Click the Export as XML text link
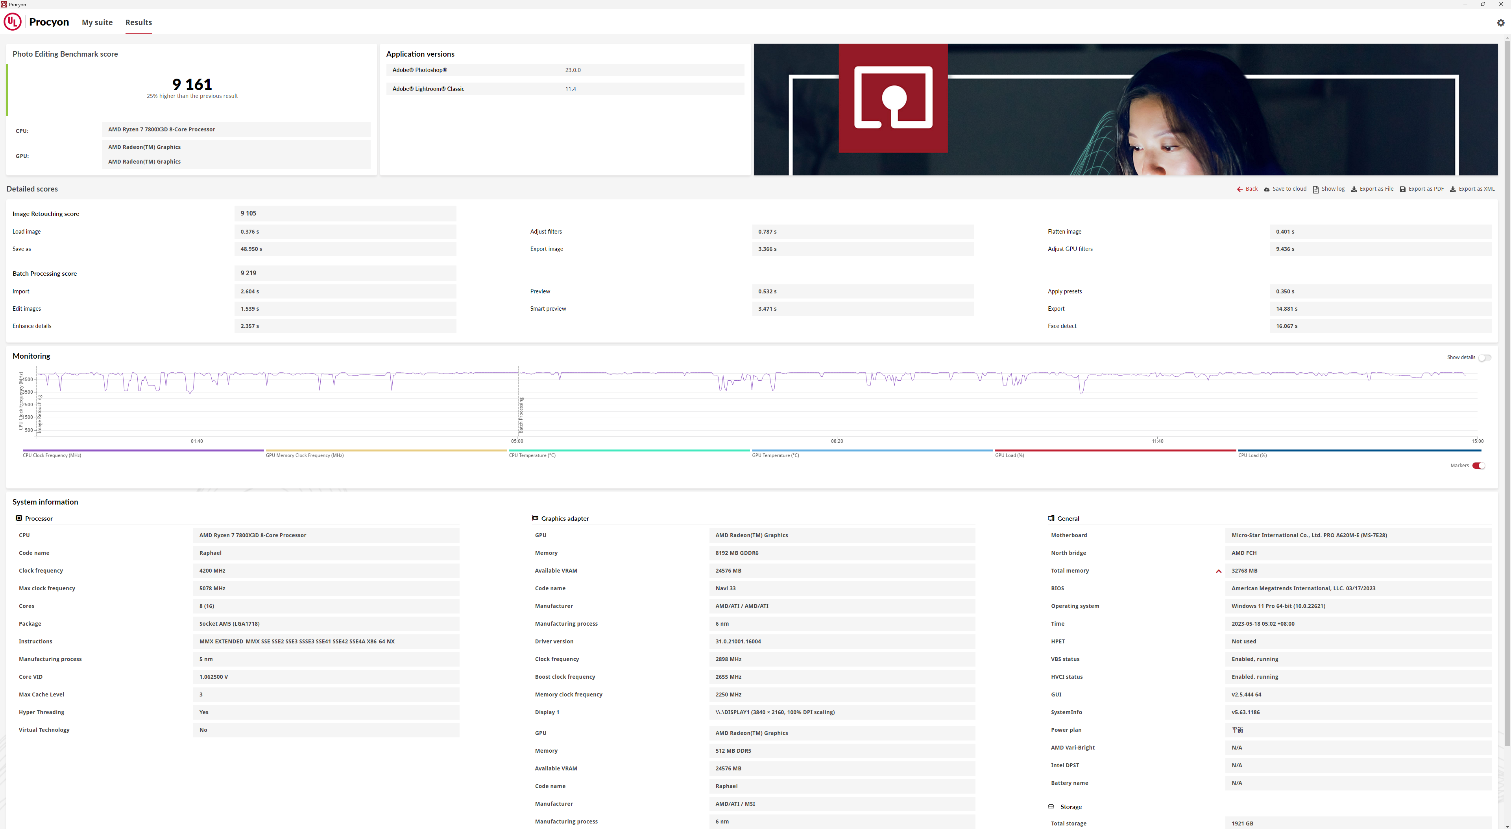Screen dimensions: 1511x829 (x=1476, y=189)
